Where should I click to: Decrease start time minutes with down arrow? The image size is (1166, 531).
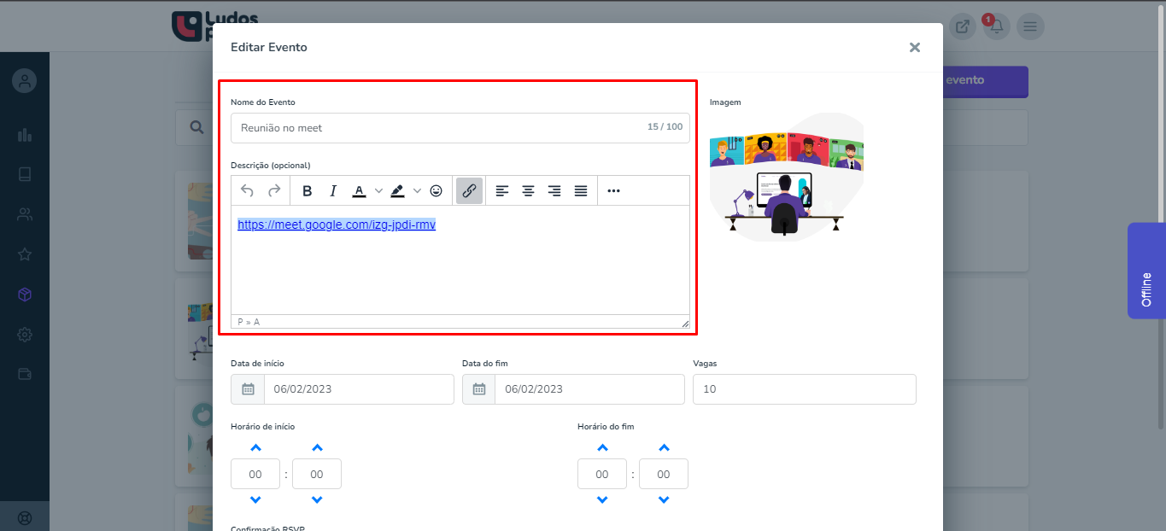(x=317, y=499)
